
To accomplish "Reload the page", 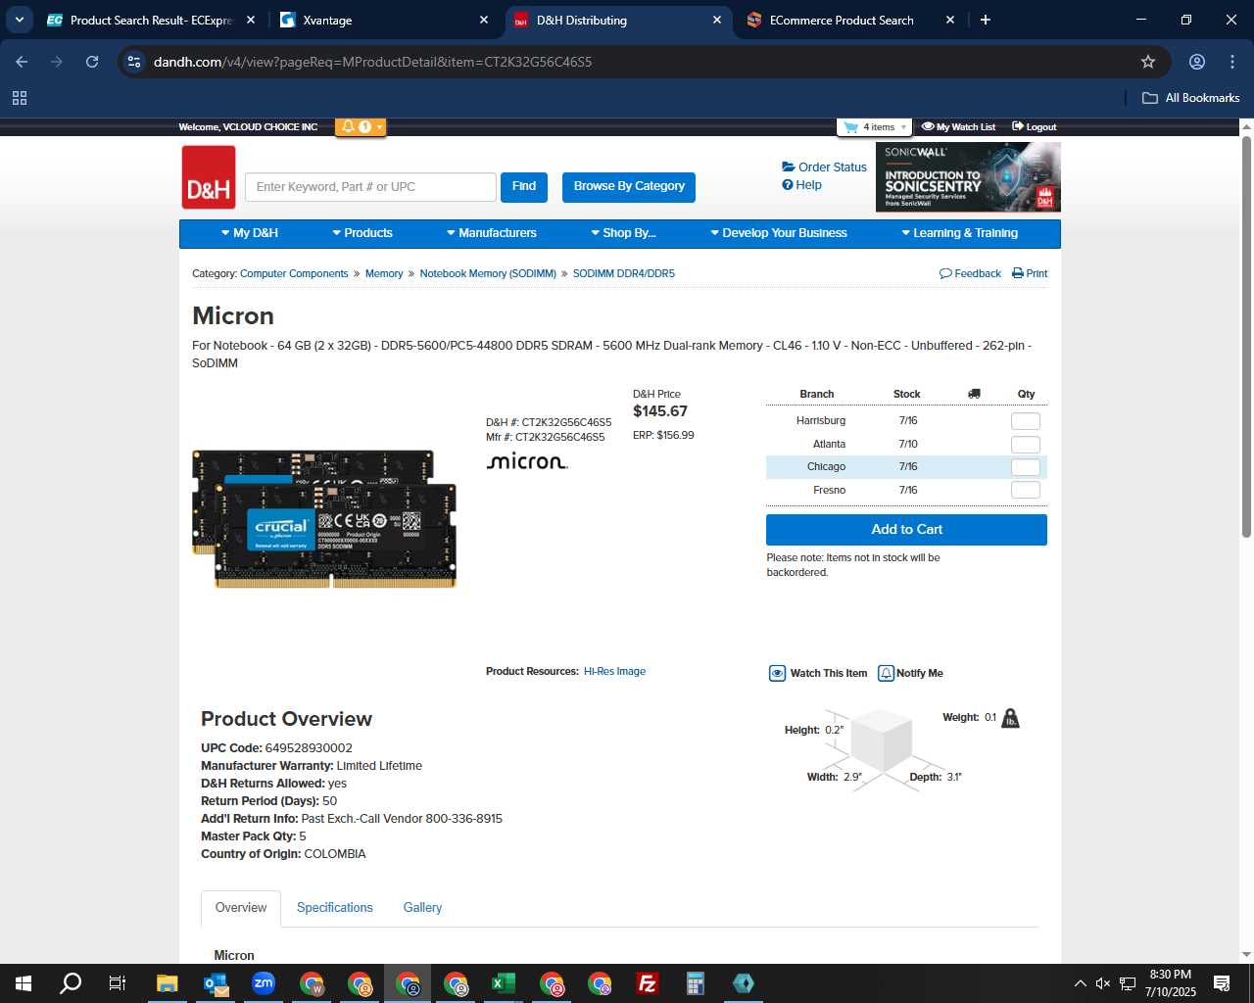I will tap(92, 62).
